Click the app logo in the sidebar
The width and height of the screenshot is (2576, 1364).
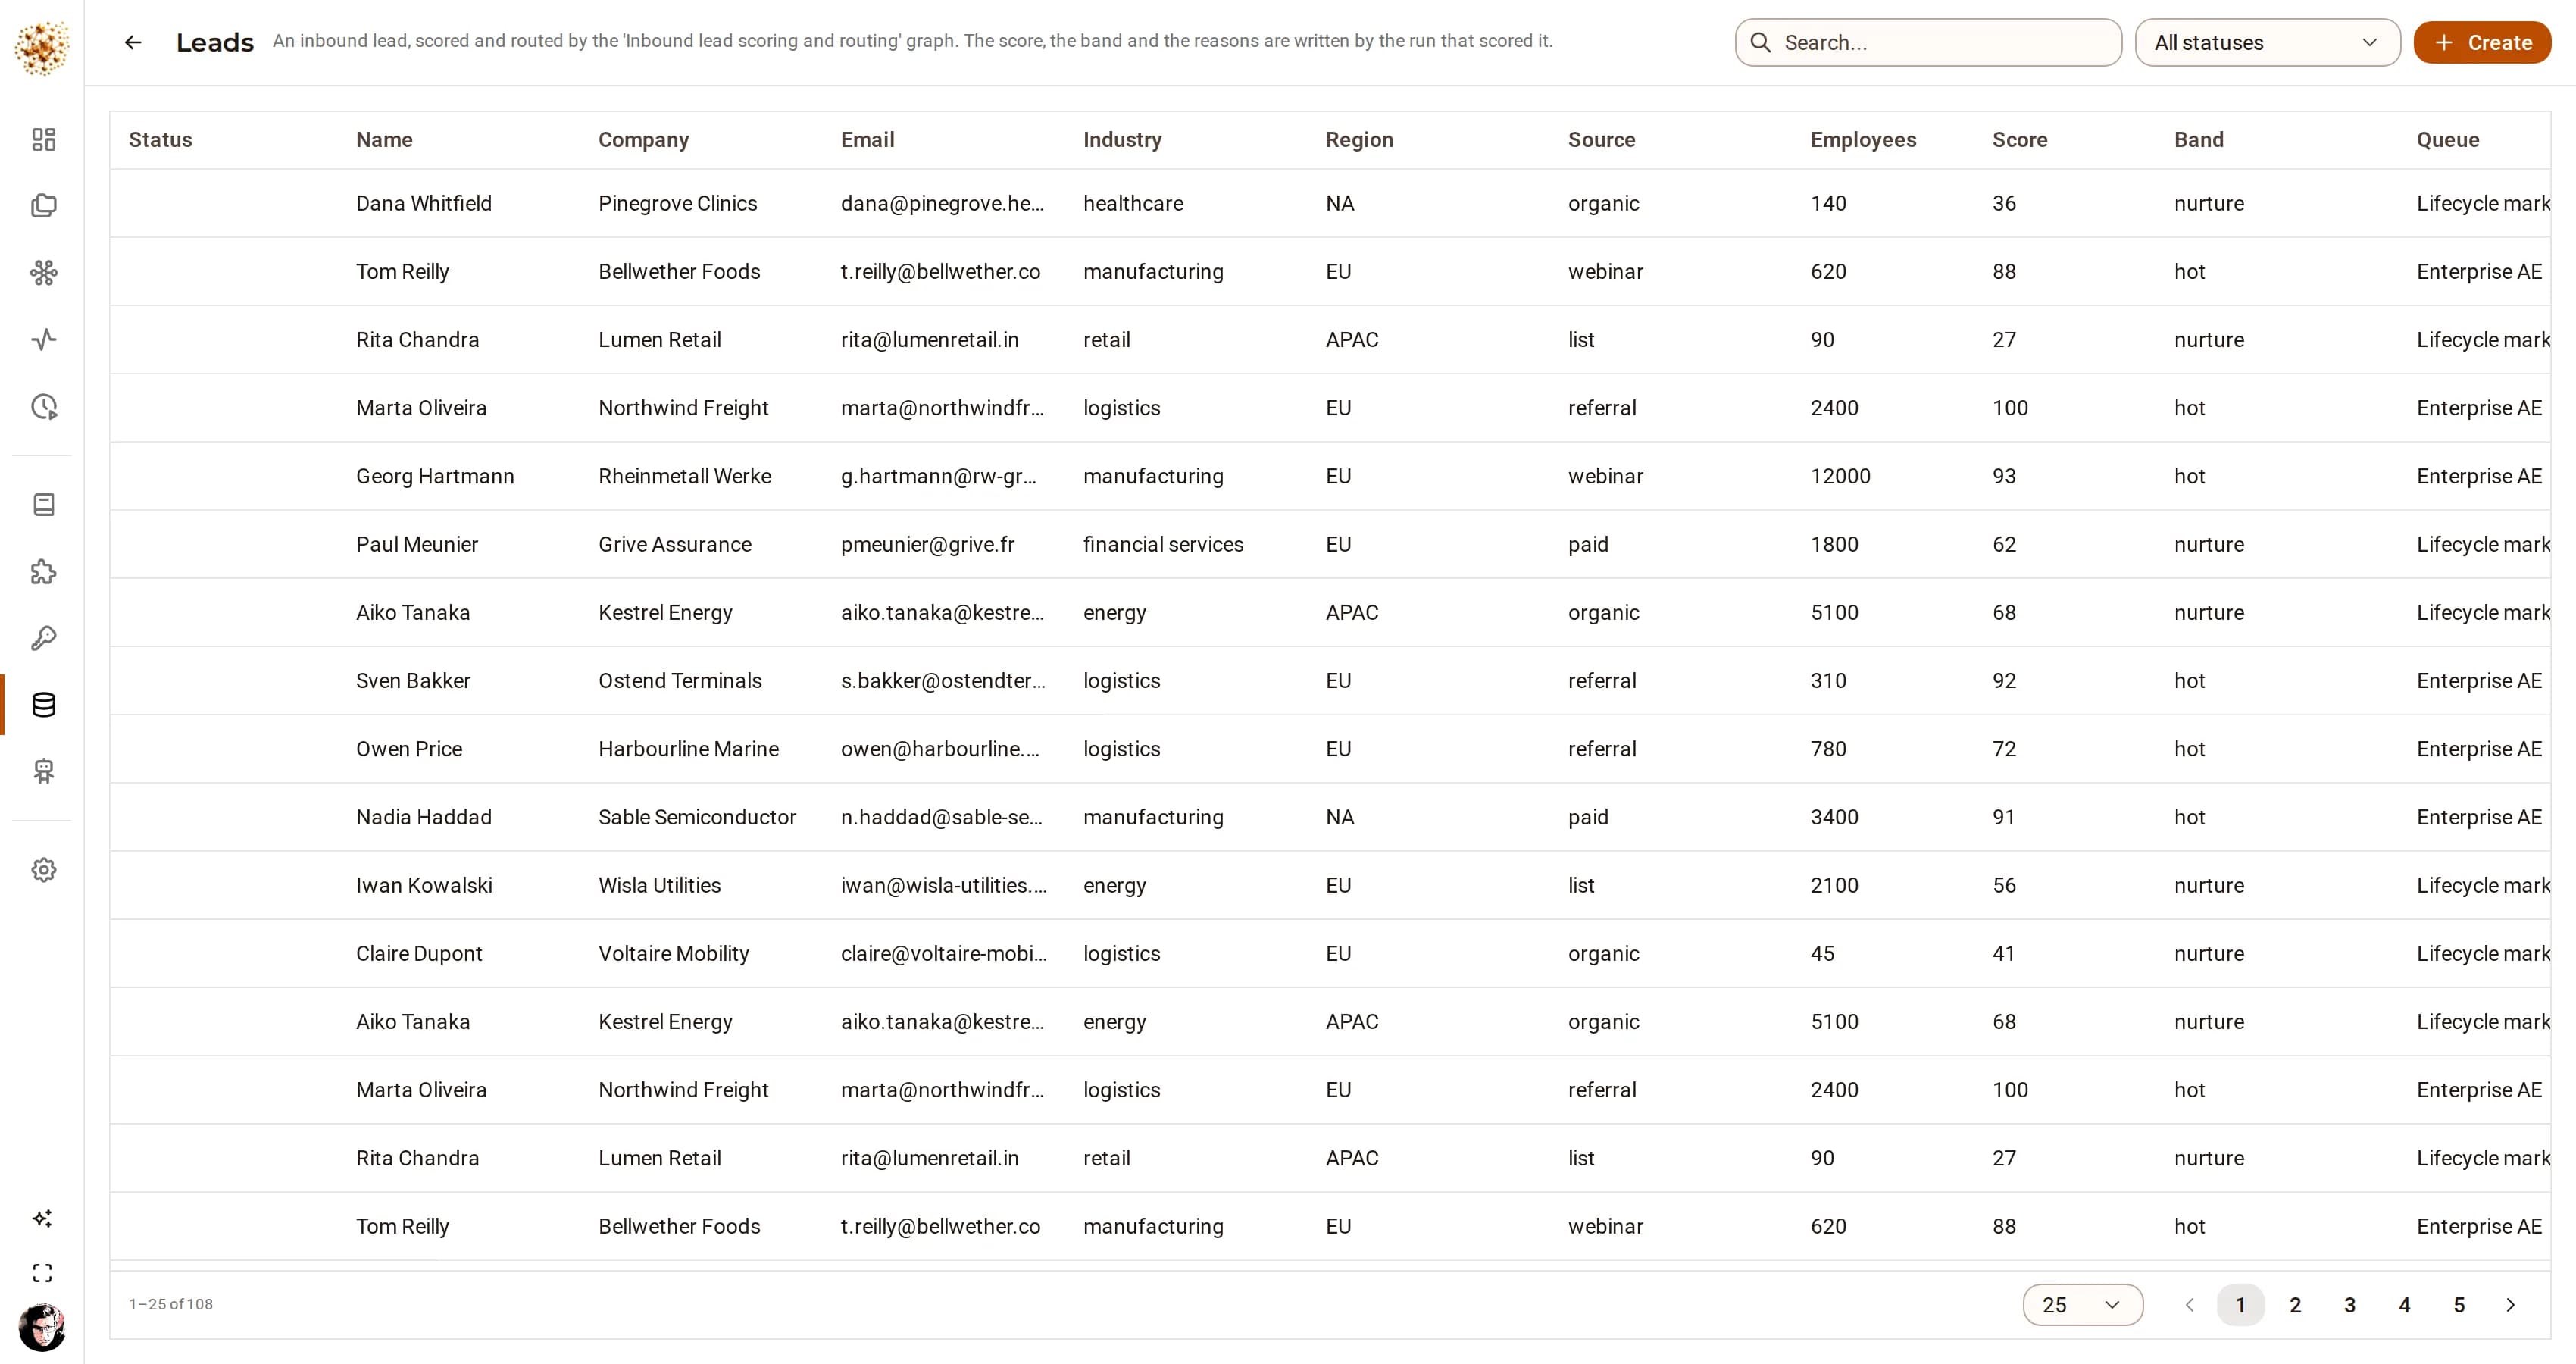click(42, 47)
